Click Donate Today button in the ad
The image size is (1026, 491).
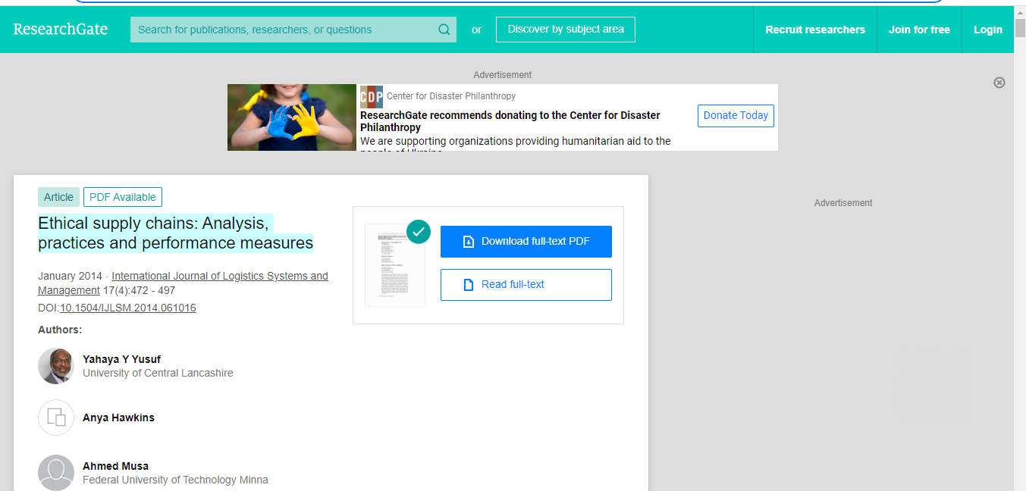(x=736, y=115)
